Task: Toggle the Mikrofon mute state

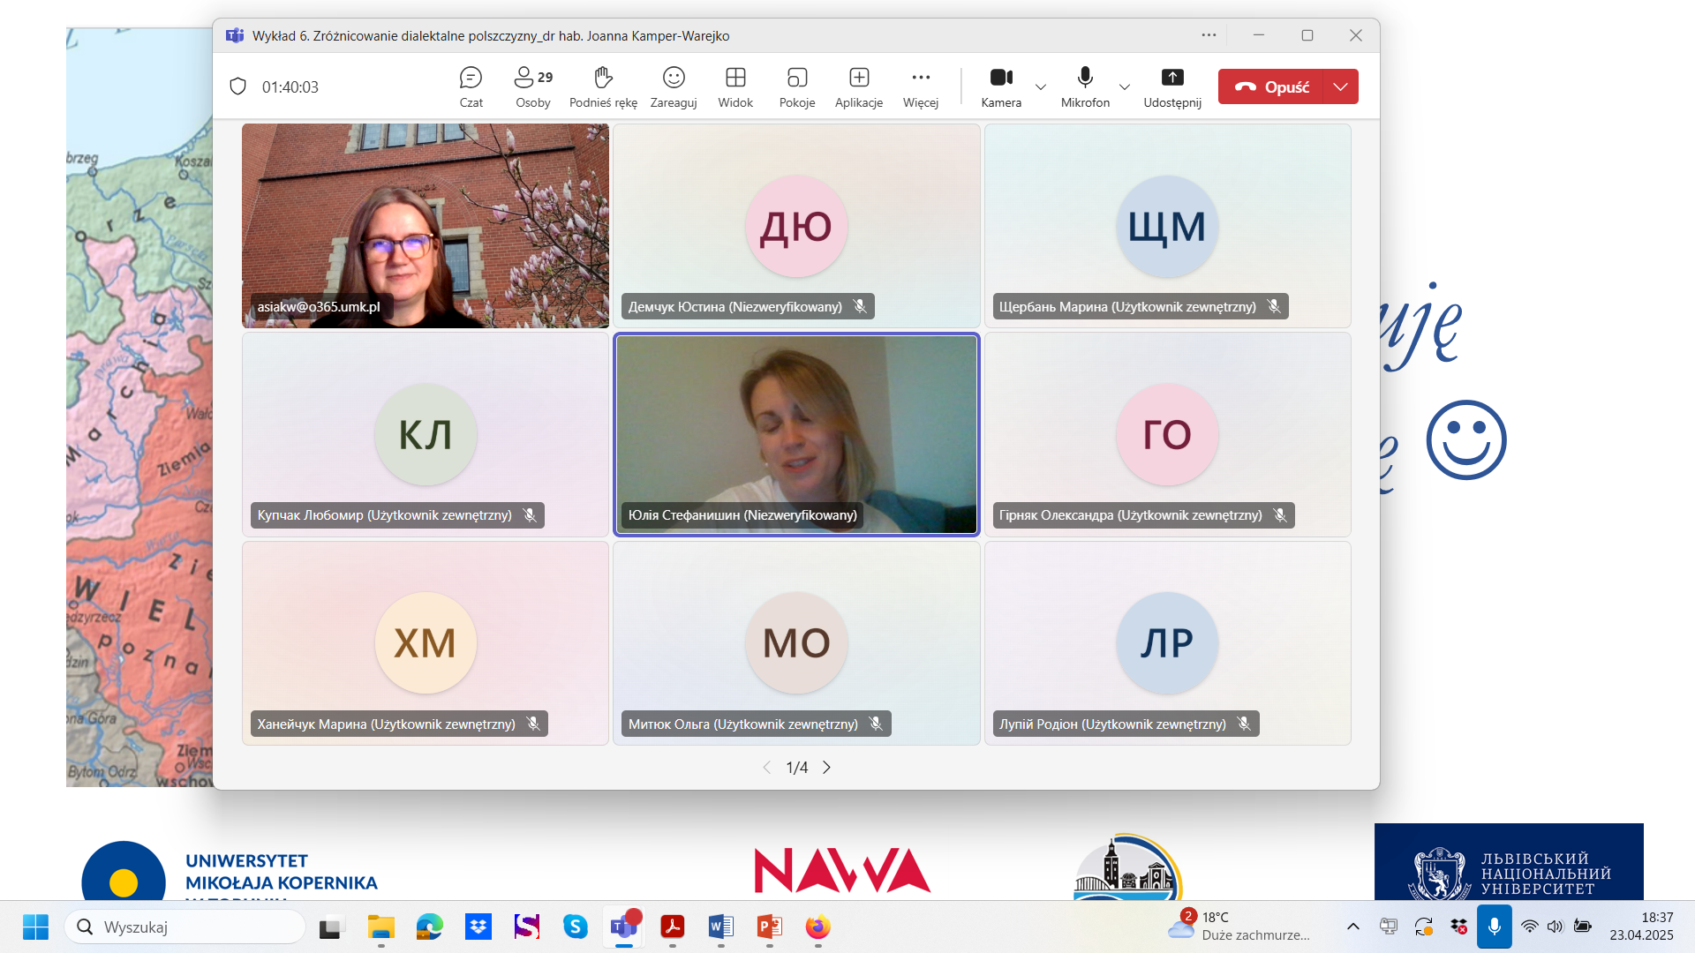Action: [1085, 86]
